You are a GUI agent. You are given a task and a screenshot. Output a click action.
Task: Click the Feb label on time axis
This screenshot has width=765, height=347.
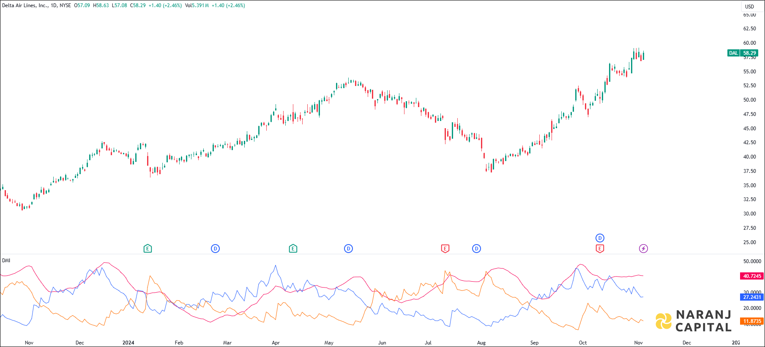179,343
